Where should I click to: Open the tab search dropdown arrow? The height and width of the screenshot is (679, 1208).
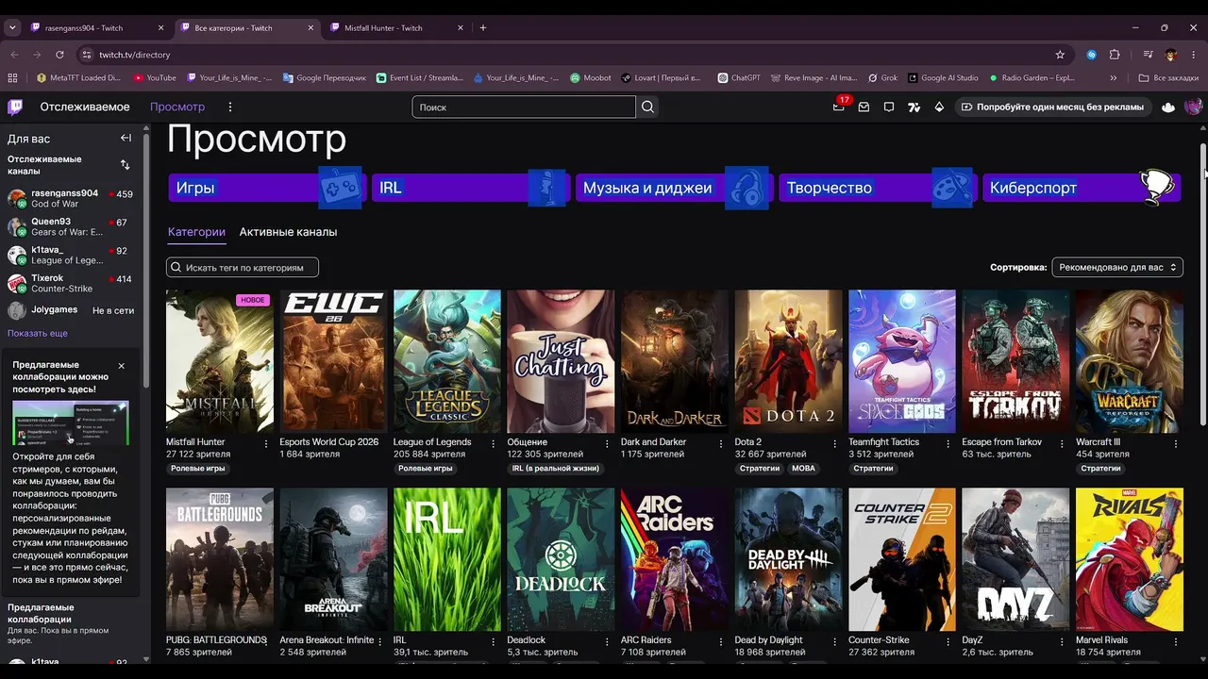pyautogui.click(x=12, y=28)
